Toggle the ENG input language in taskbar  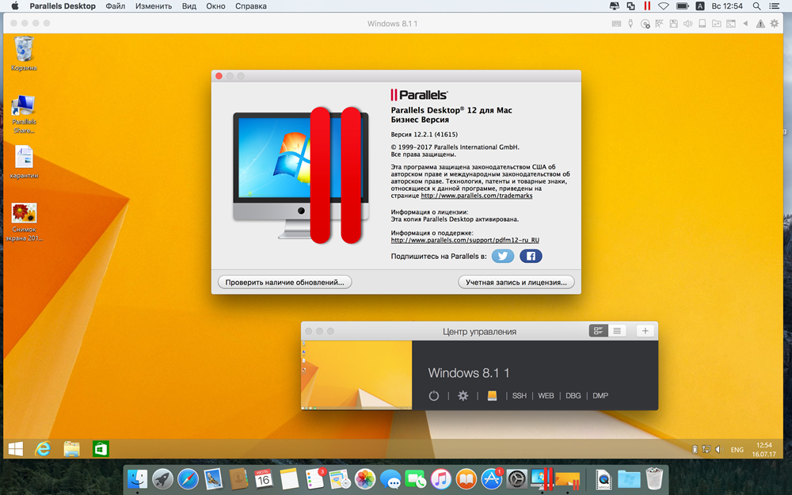737,450
